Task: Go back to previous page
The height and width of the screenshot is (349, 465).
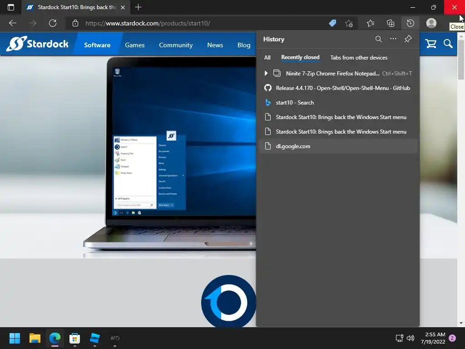Action: 13,23
